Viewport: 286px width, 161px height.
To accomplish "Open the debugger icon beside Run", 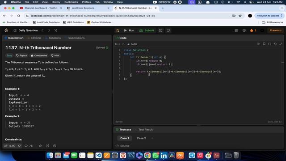I will [118, 30].
